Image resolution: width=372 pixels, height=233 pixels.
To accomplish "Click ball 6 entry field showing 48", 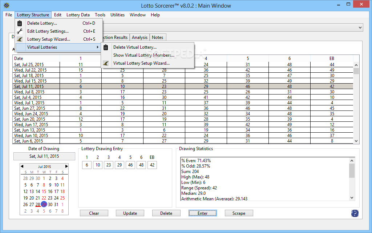I will (x=141, y=165).
